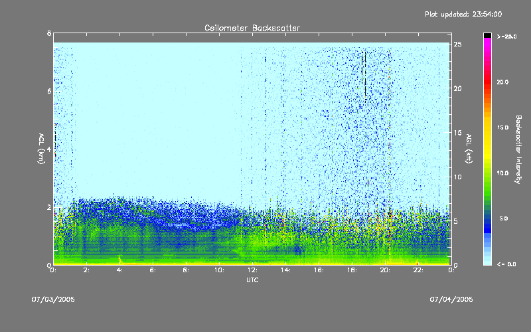The width and height of the screenshot is (531, 332).
Task: Click the green 10.0 region of colorbar
Action: [x=487, y=173]
